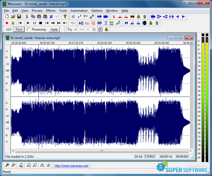This screenshot has width=212, height=176.
Task: Click the scrollbar left arrow
Action: point(13,151)
